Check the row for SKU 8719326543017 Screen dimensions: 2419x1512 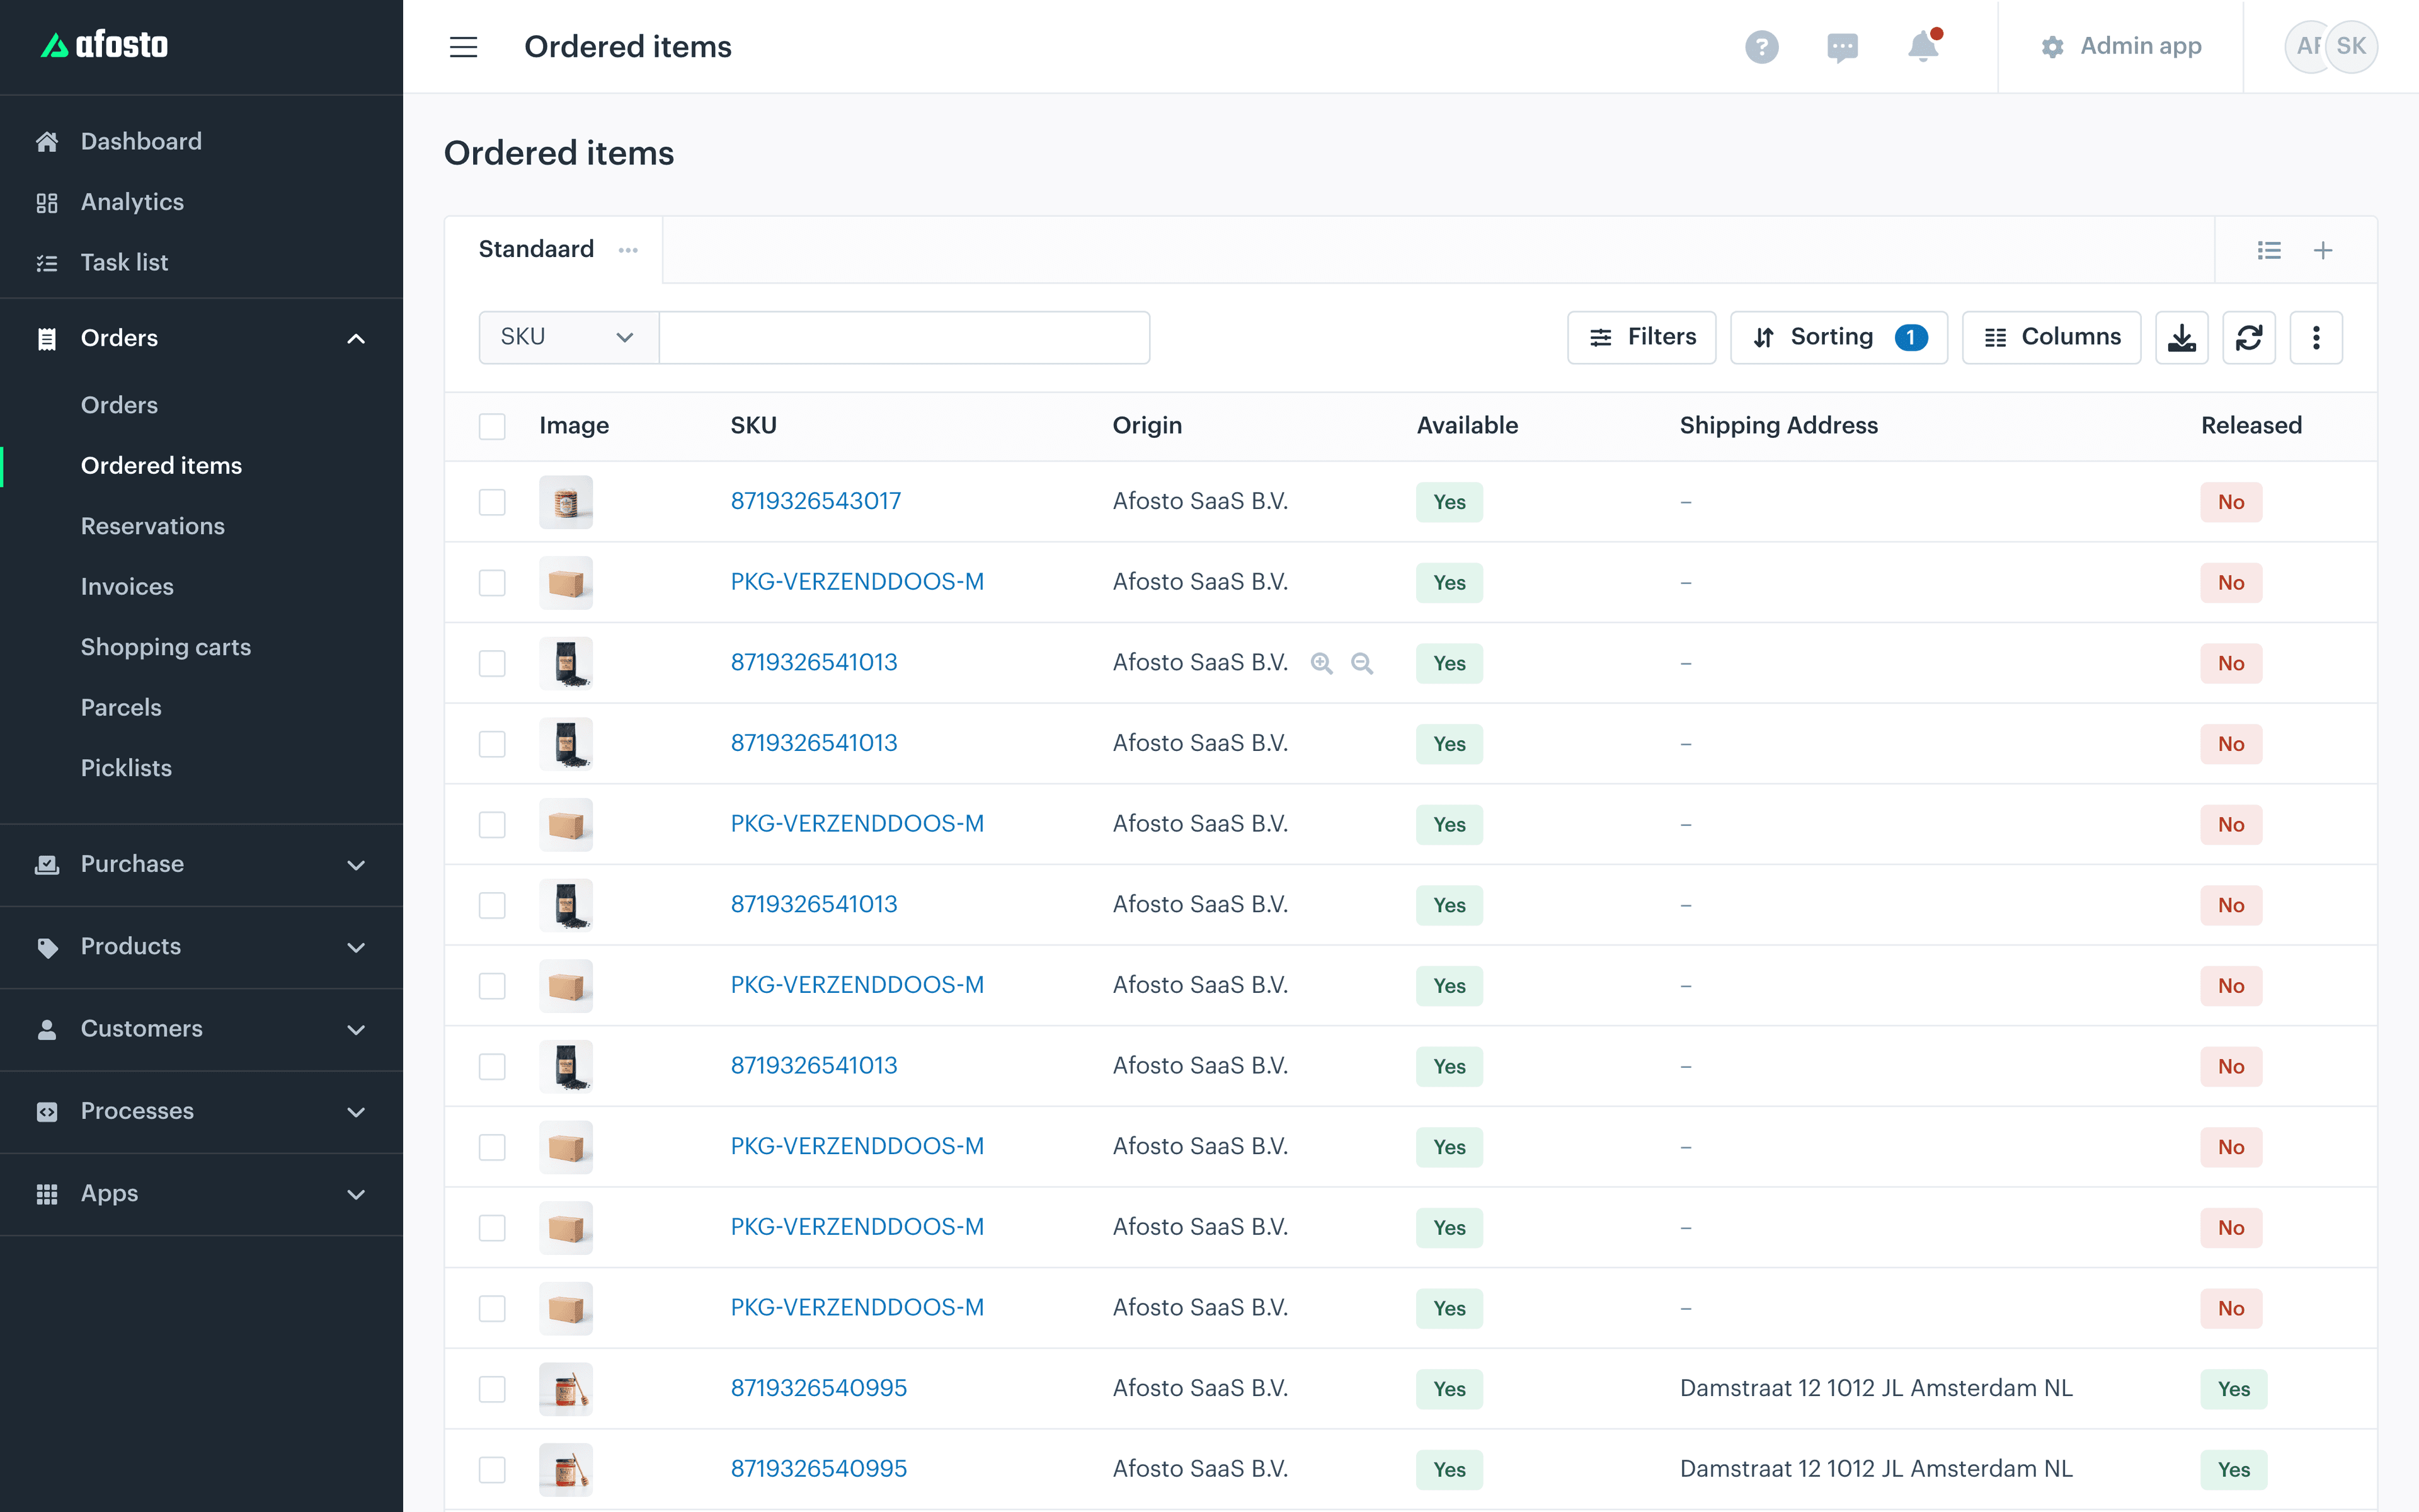492,502
